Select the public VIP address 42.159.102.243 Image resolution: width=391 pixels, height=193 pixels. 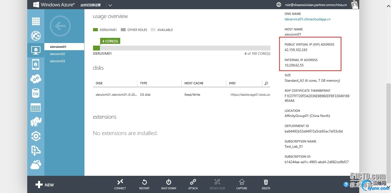(296, 50)
